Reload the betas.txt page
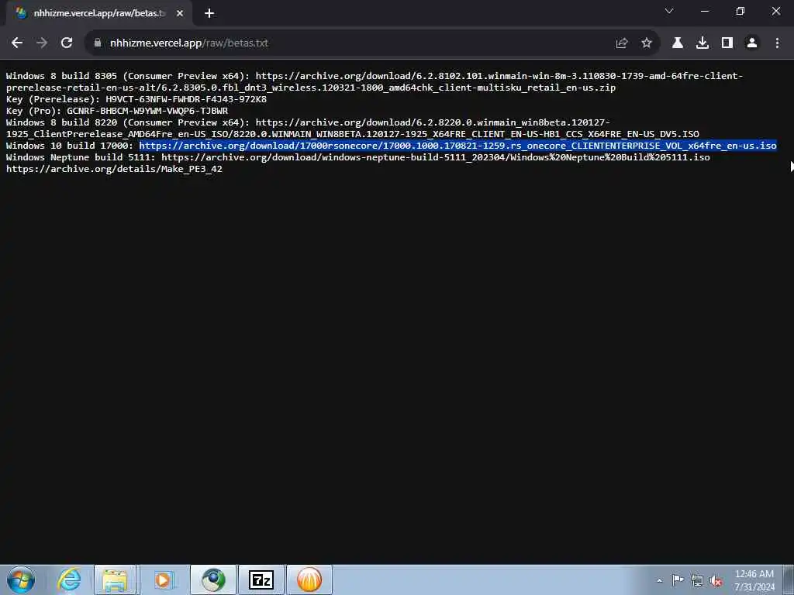Screen dimensions: 794x595 pyautogui.click(x=67, y=43)
